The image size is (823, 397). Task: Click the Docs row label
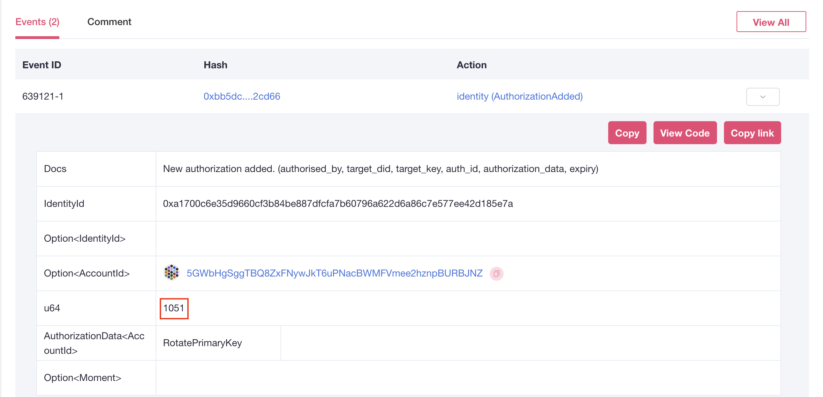pyautogui.click(x=55, y=169)
